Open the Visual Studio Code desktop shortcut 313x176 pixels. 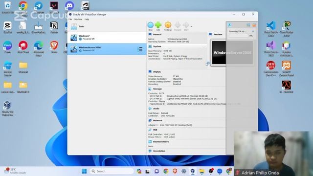[x=271, y=29]
